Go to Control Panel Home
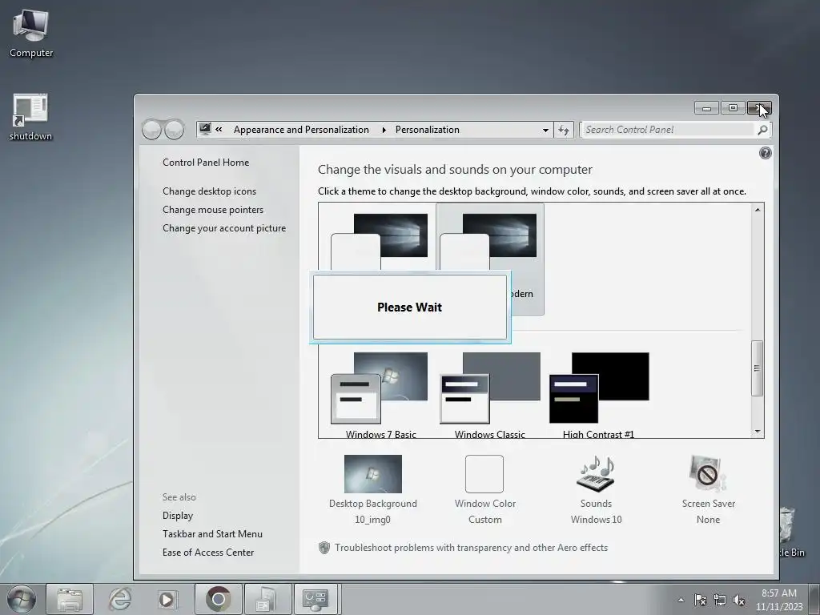This screenshot has width=820, height=615. click(x=206, y=162)
